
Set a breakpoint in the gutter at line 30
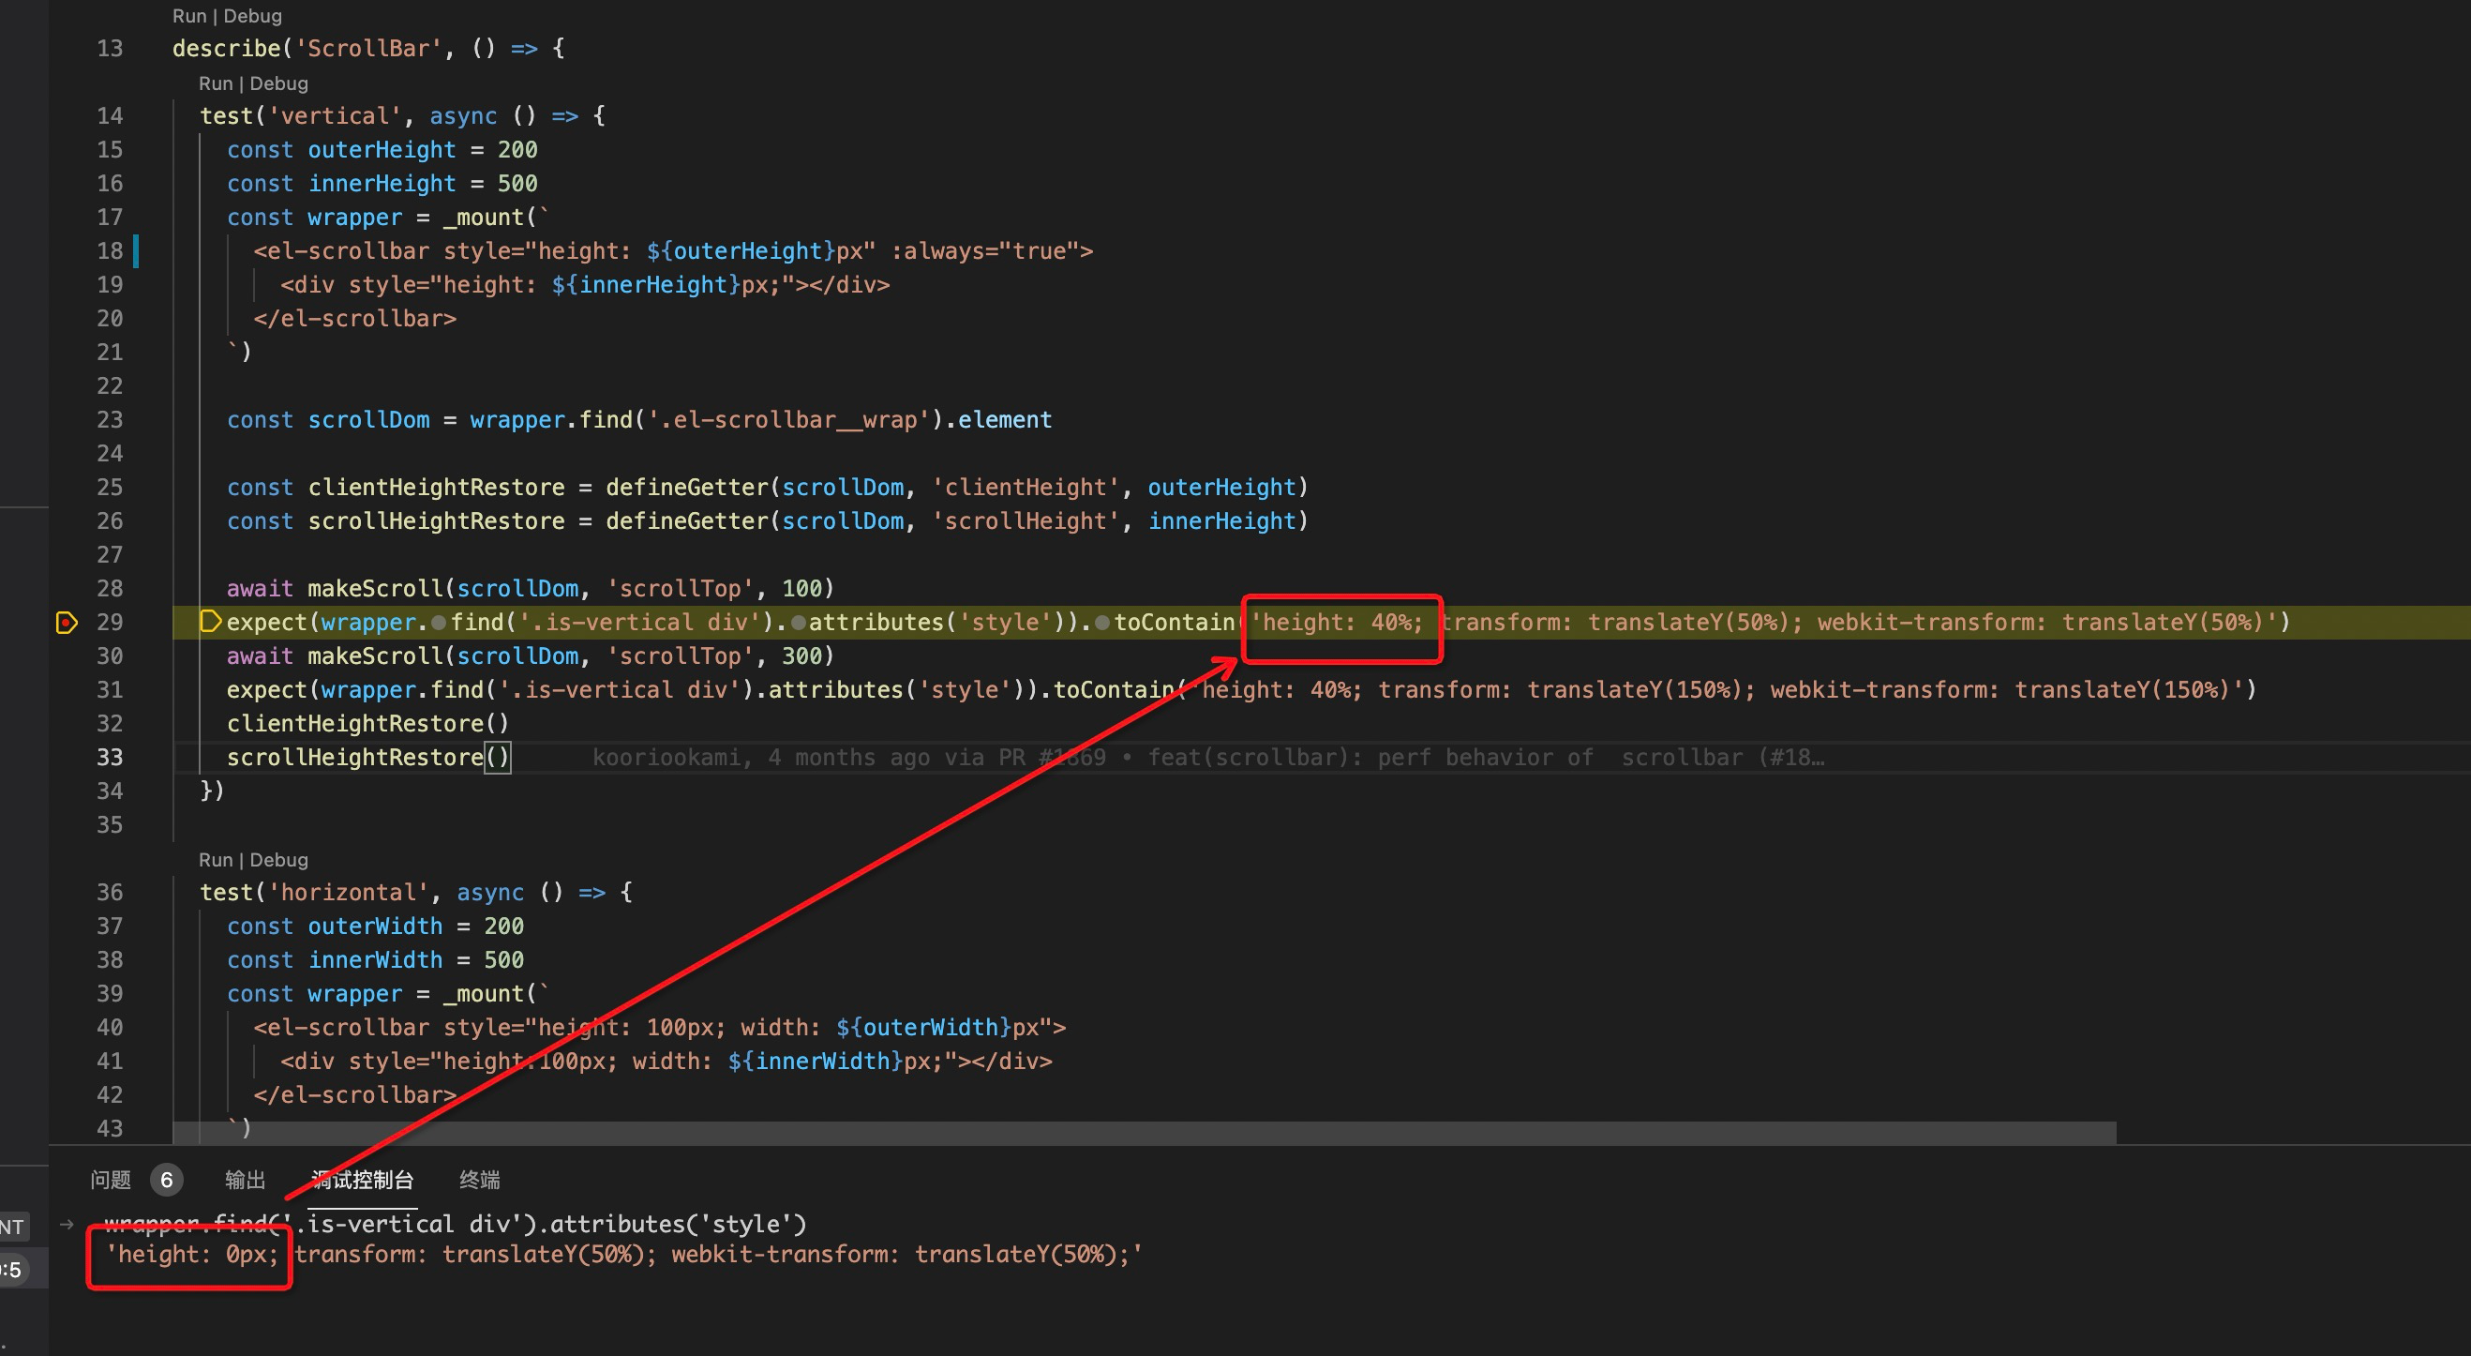67,656
